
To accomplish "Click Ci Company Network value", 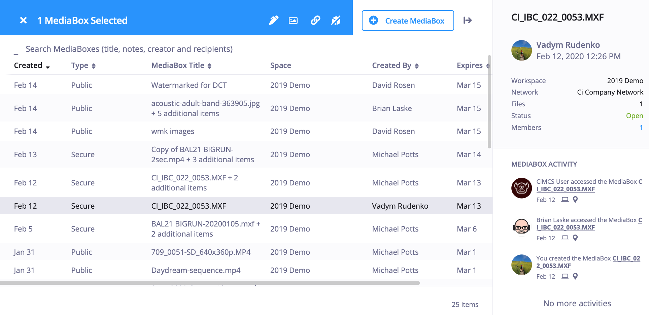I will coord(610,92).
